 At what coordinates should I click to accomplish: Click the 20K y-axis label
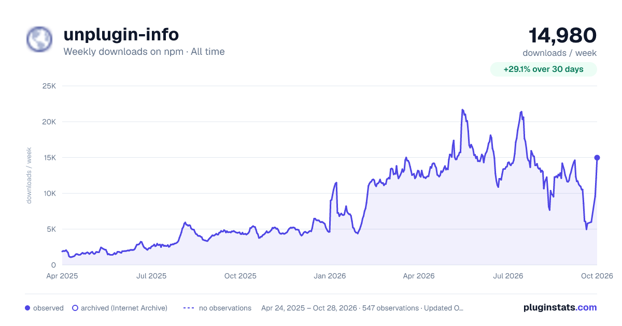click(49, 122)
